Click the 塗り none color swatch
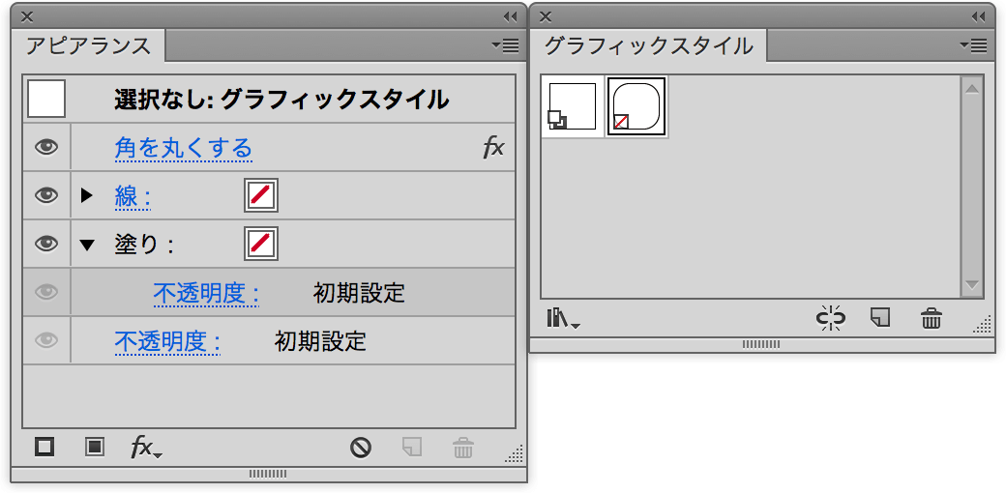The height and width of the screenshot is (493, 1006). point(261,244)
